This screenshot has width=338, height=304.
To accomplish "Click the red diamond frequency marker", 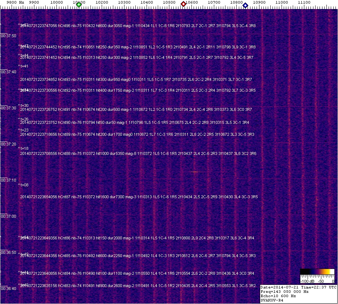I will click(x=183, y=4).
